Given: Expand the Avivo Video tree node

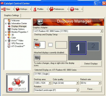Looking at the screenshot, I should click(6, 41).
